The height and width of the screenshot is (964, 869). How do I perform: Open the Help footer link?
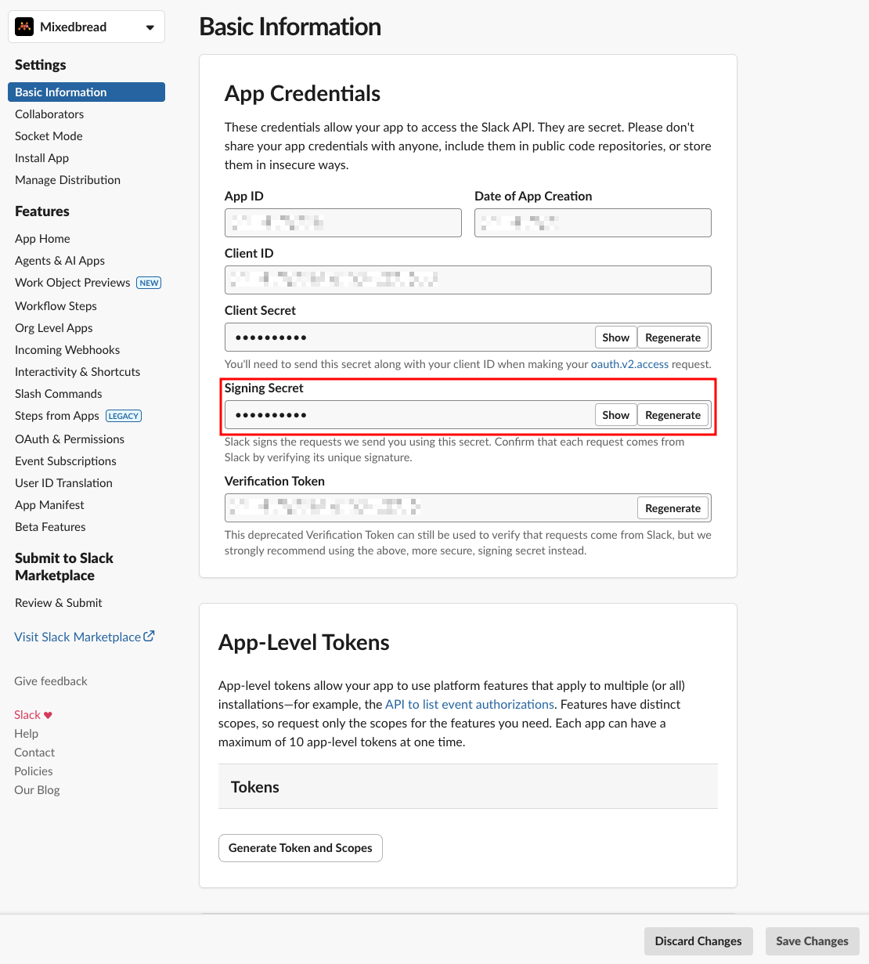click(26, 734)
